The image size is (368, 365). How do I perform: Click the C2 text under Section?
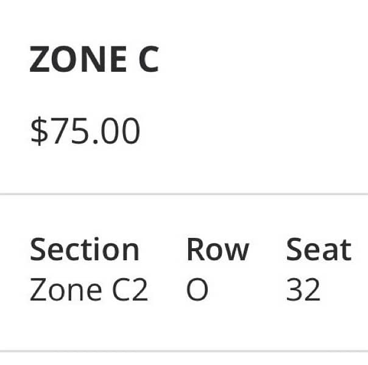132,291
